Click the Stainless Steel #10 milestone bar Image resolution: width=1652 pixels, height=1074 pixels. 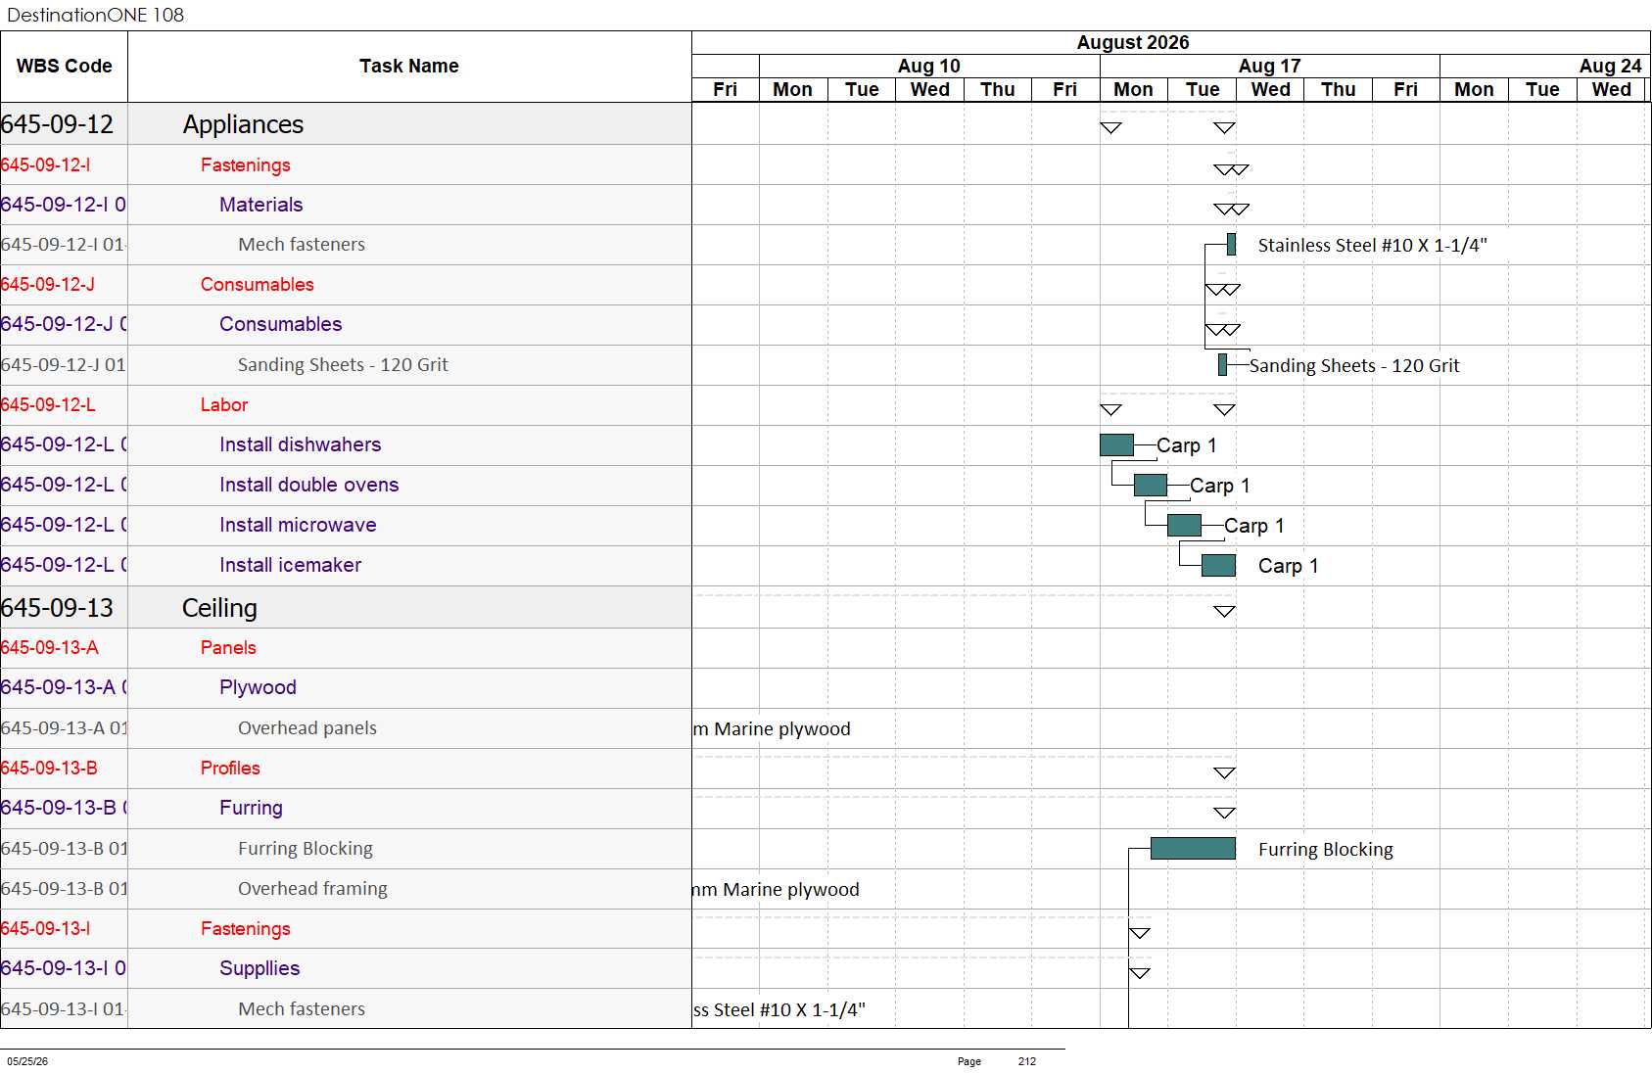tap(1231, 245)
